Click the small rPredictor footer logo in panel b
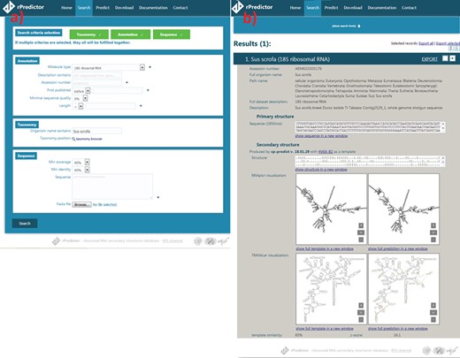 pyautogui.click(x=285, y=351)
